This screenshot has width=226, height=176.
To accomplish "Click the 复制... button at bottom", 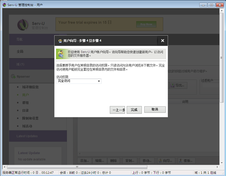I will tap(130, 160).
